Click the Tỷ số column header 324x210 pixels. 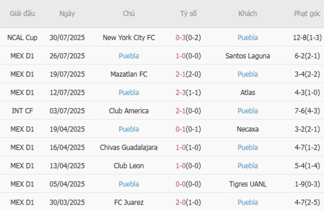[x=188, y=13]
